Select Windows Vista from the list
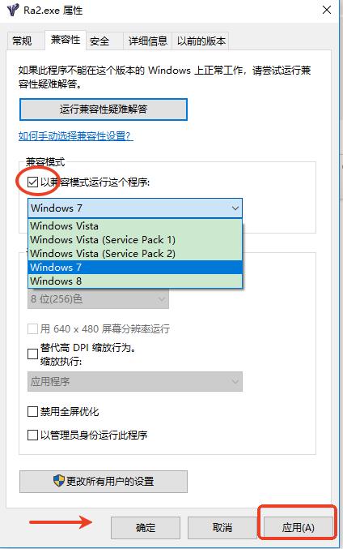The height and width of the screenshot is (549, 343). [x=135, y=225]
